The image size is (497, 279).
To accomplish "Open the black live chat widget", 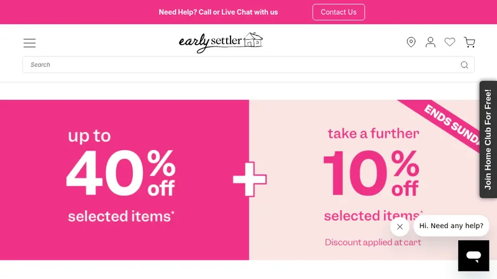I will click(x=473, y=255).
